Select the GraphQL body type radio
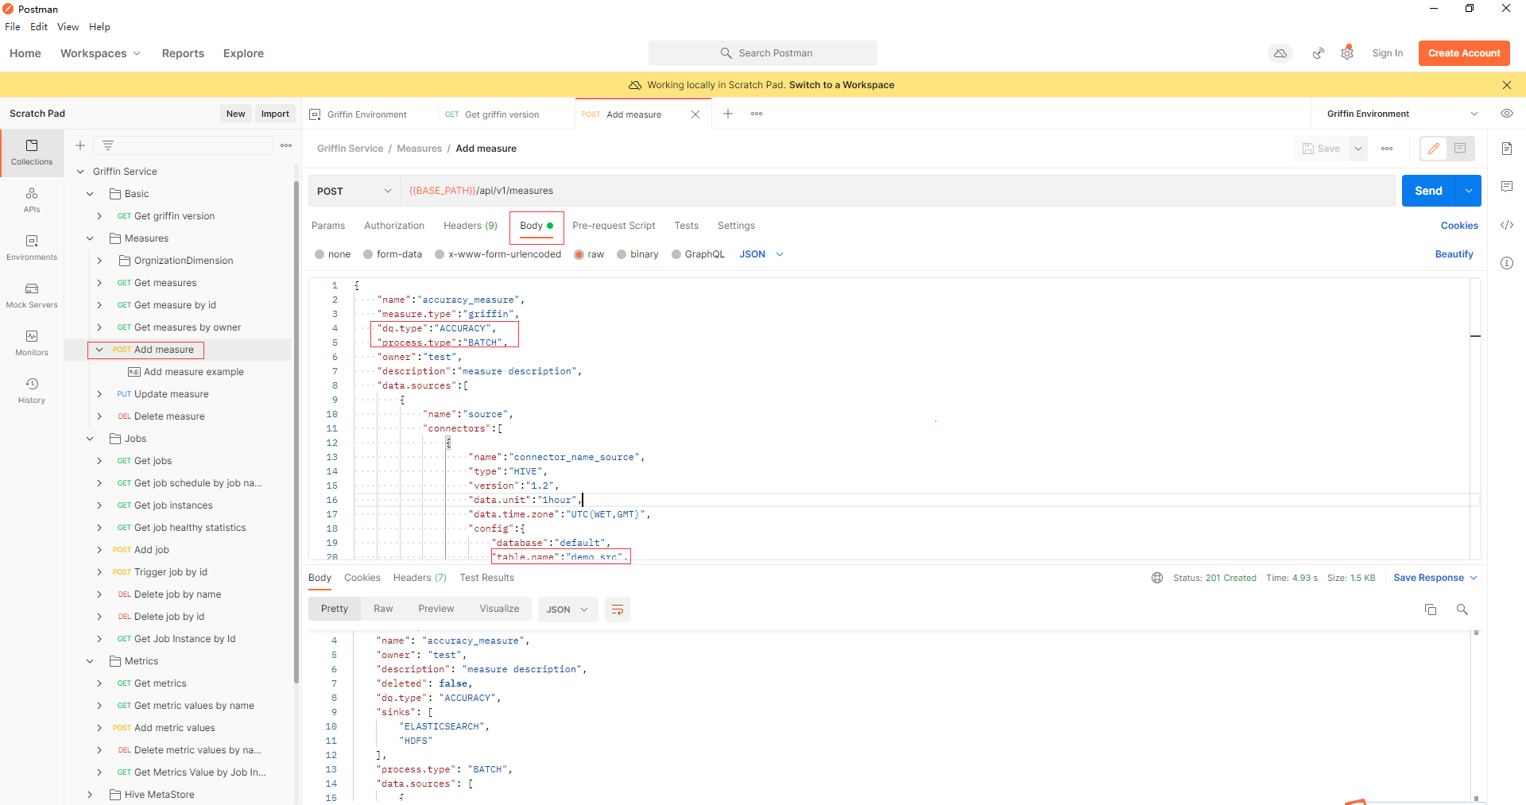This screenshot has width=1526, height=805. [x=676, y=254]
